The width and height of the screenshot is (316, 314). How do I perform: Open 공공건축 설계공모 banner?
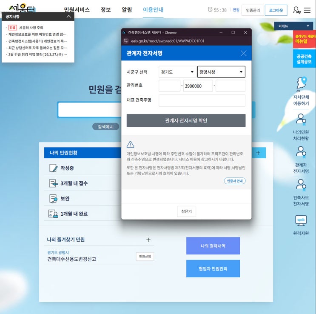pos(305,59)
